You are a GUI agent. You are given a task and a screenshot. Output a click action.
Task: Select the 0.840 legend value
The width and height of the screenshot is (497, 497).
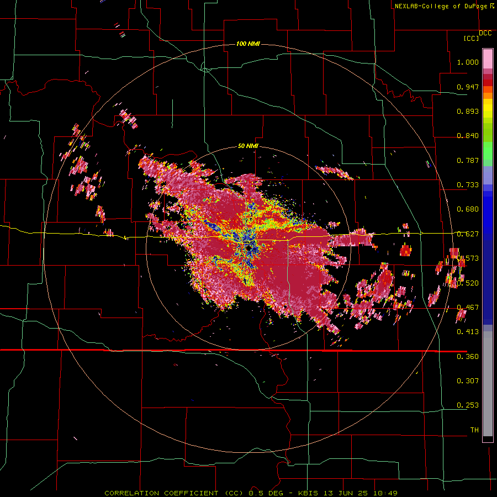click(468, 136)
